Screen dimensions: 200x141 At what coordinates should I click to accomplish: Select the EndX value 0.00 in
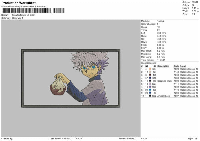point(160,45)
